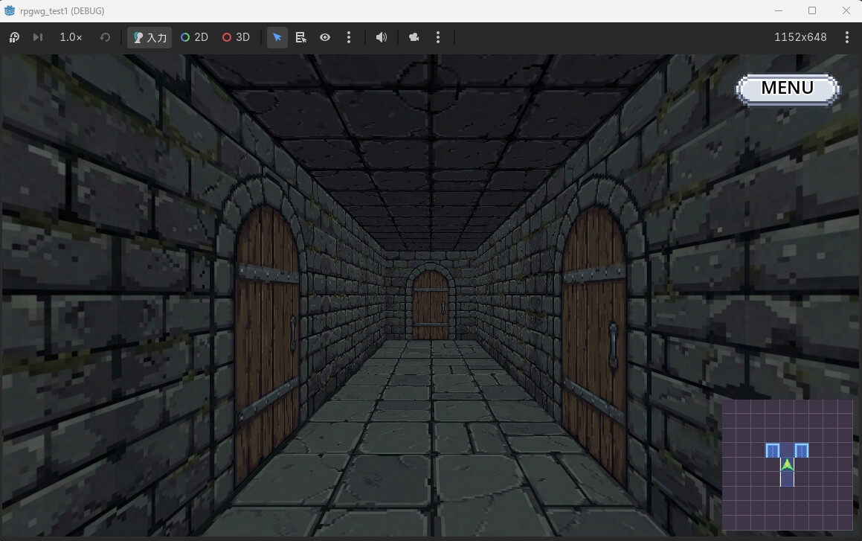Click the Godot icon in the title bar

(x=10, y=10)
